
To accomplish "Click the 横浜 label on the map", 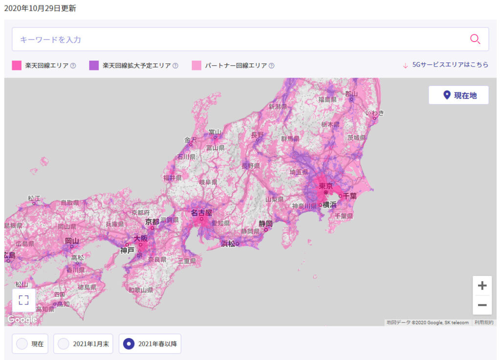I will 330,205.
